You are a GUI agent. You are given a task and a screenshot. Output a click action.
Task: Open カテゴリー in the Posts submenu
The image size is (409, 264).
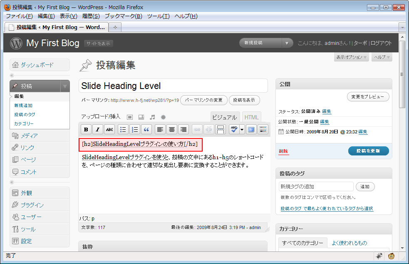pyautogui.click(x=24, y=123)
